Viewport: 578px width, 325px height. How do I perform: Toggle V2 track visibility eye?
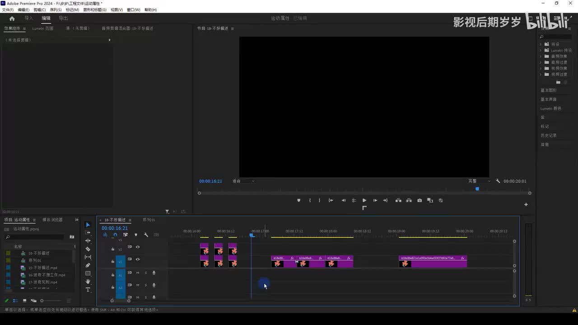(x=138, y=247)
